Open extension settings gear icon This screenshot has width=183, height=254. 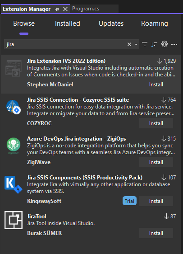pyautogui.click(x=165, y=44)
